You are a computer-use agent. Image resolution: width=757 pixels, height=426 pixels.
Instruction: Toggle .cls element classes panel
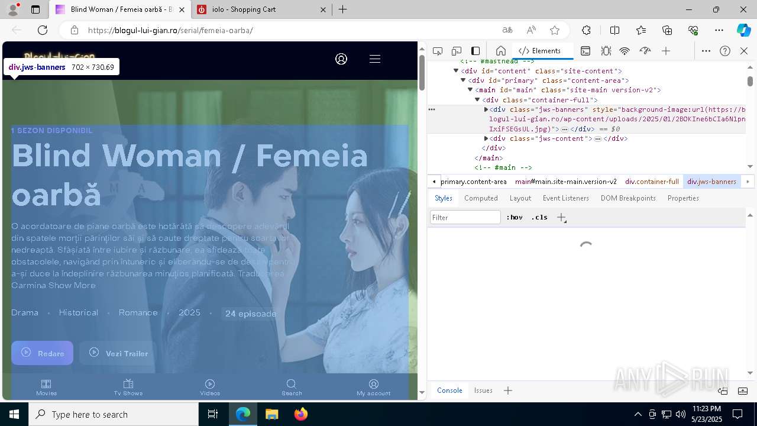539,217
